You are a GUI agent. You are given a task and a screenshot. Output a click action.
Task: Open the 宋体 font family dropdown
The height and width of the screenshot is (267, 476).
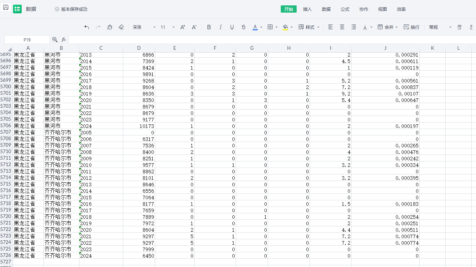tap(144, 27)
